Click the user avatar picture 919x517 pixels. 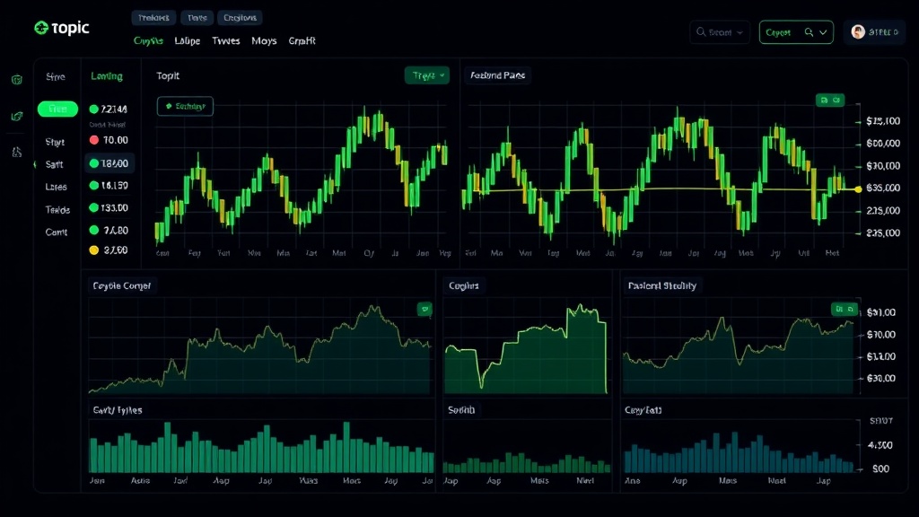coord(858,32)
